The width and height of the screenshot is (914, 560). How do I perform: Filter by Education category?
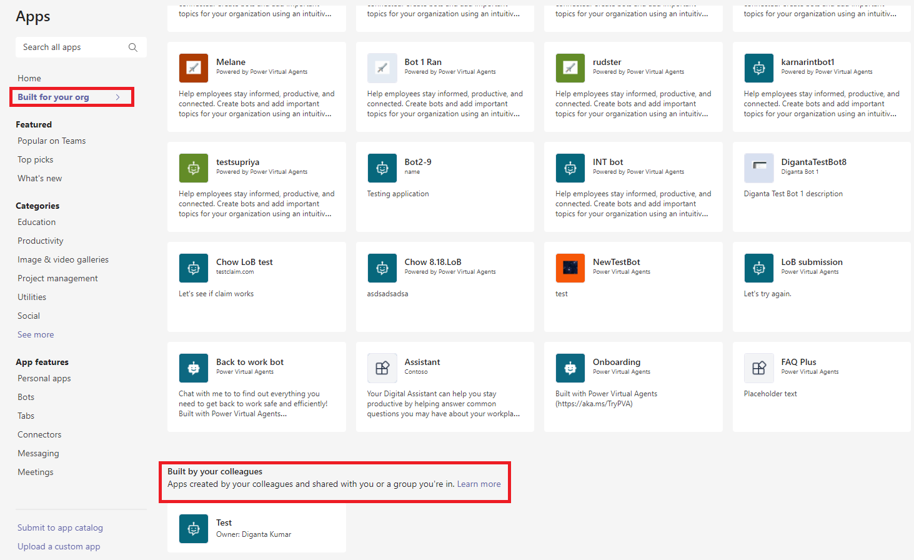pos(37,222)
